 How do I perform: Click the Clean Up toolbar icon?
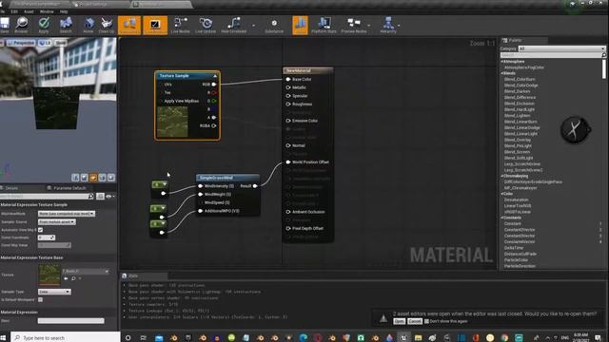pos(106,25)
